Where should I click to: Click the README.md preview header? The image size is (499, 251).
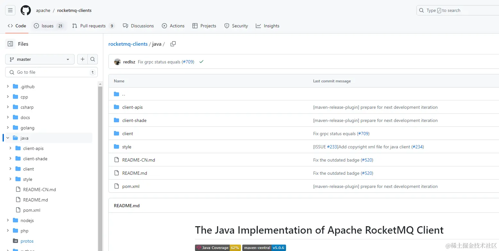coord(127,206)
